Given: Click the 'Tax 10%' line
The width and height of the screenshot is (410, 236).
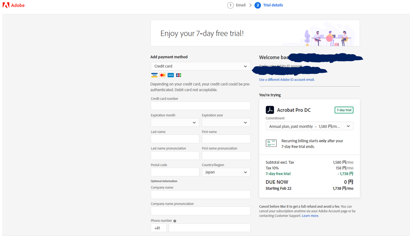Looking at the screenshot, I should [x=272, y=168].
